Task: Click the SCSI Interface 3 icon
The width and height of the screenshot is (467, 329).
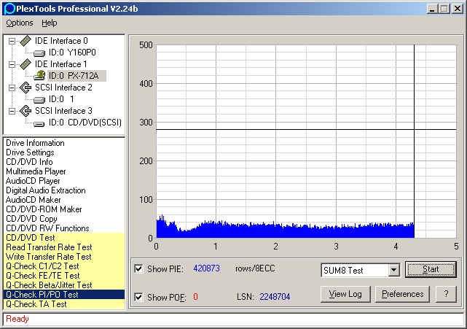Action: click(x=25, y=111)
